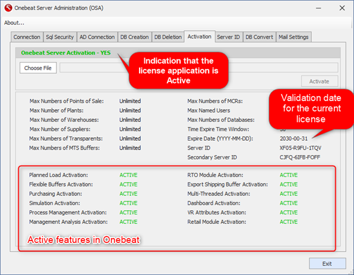Click the Activate button
354x275 pixels.
(319, 81)
